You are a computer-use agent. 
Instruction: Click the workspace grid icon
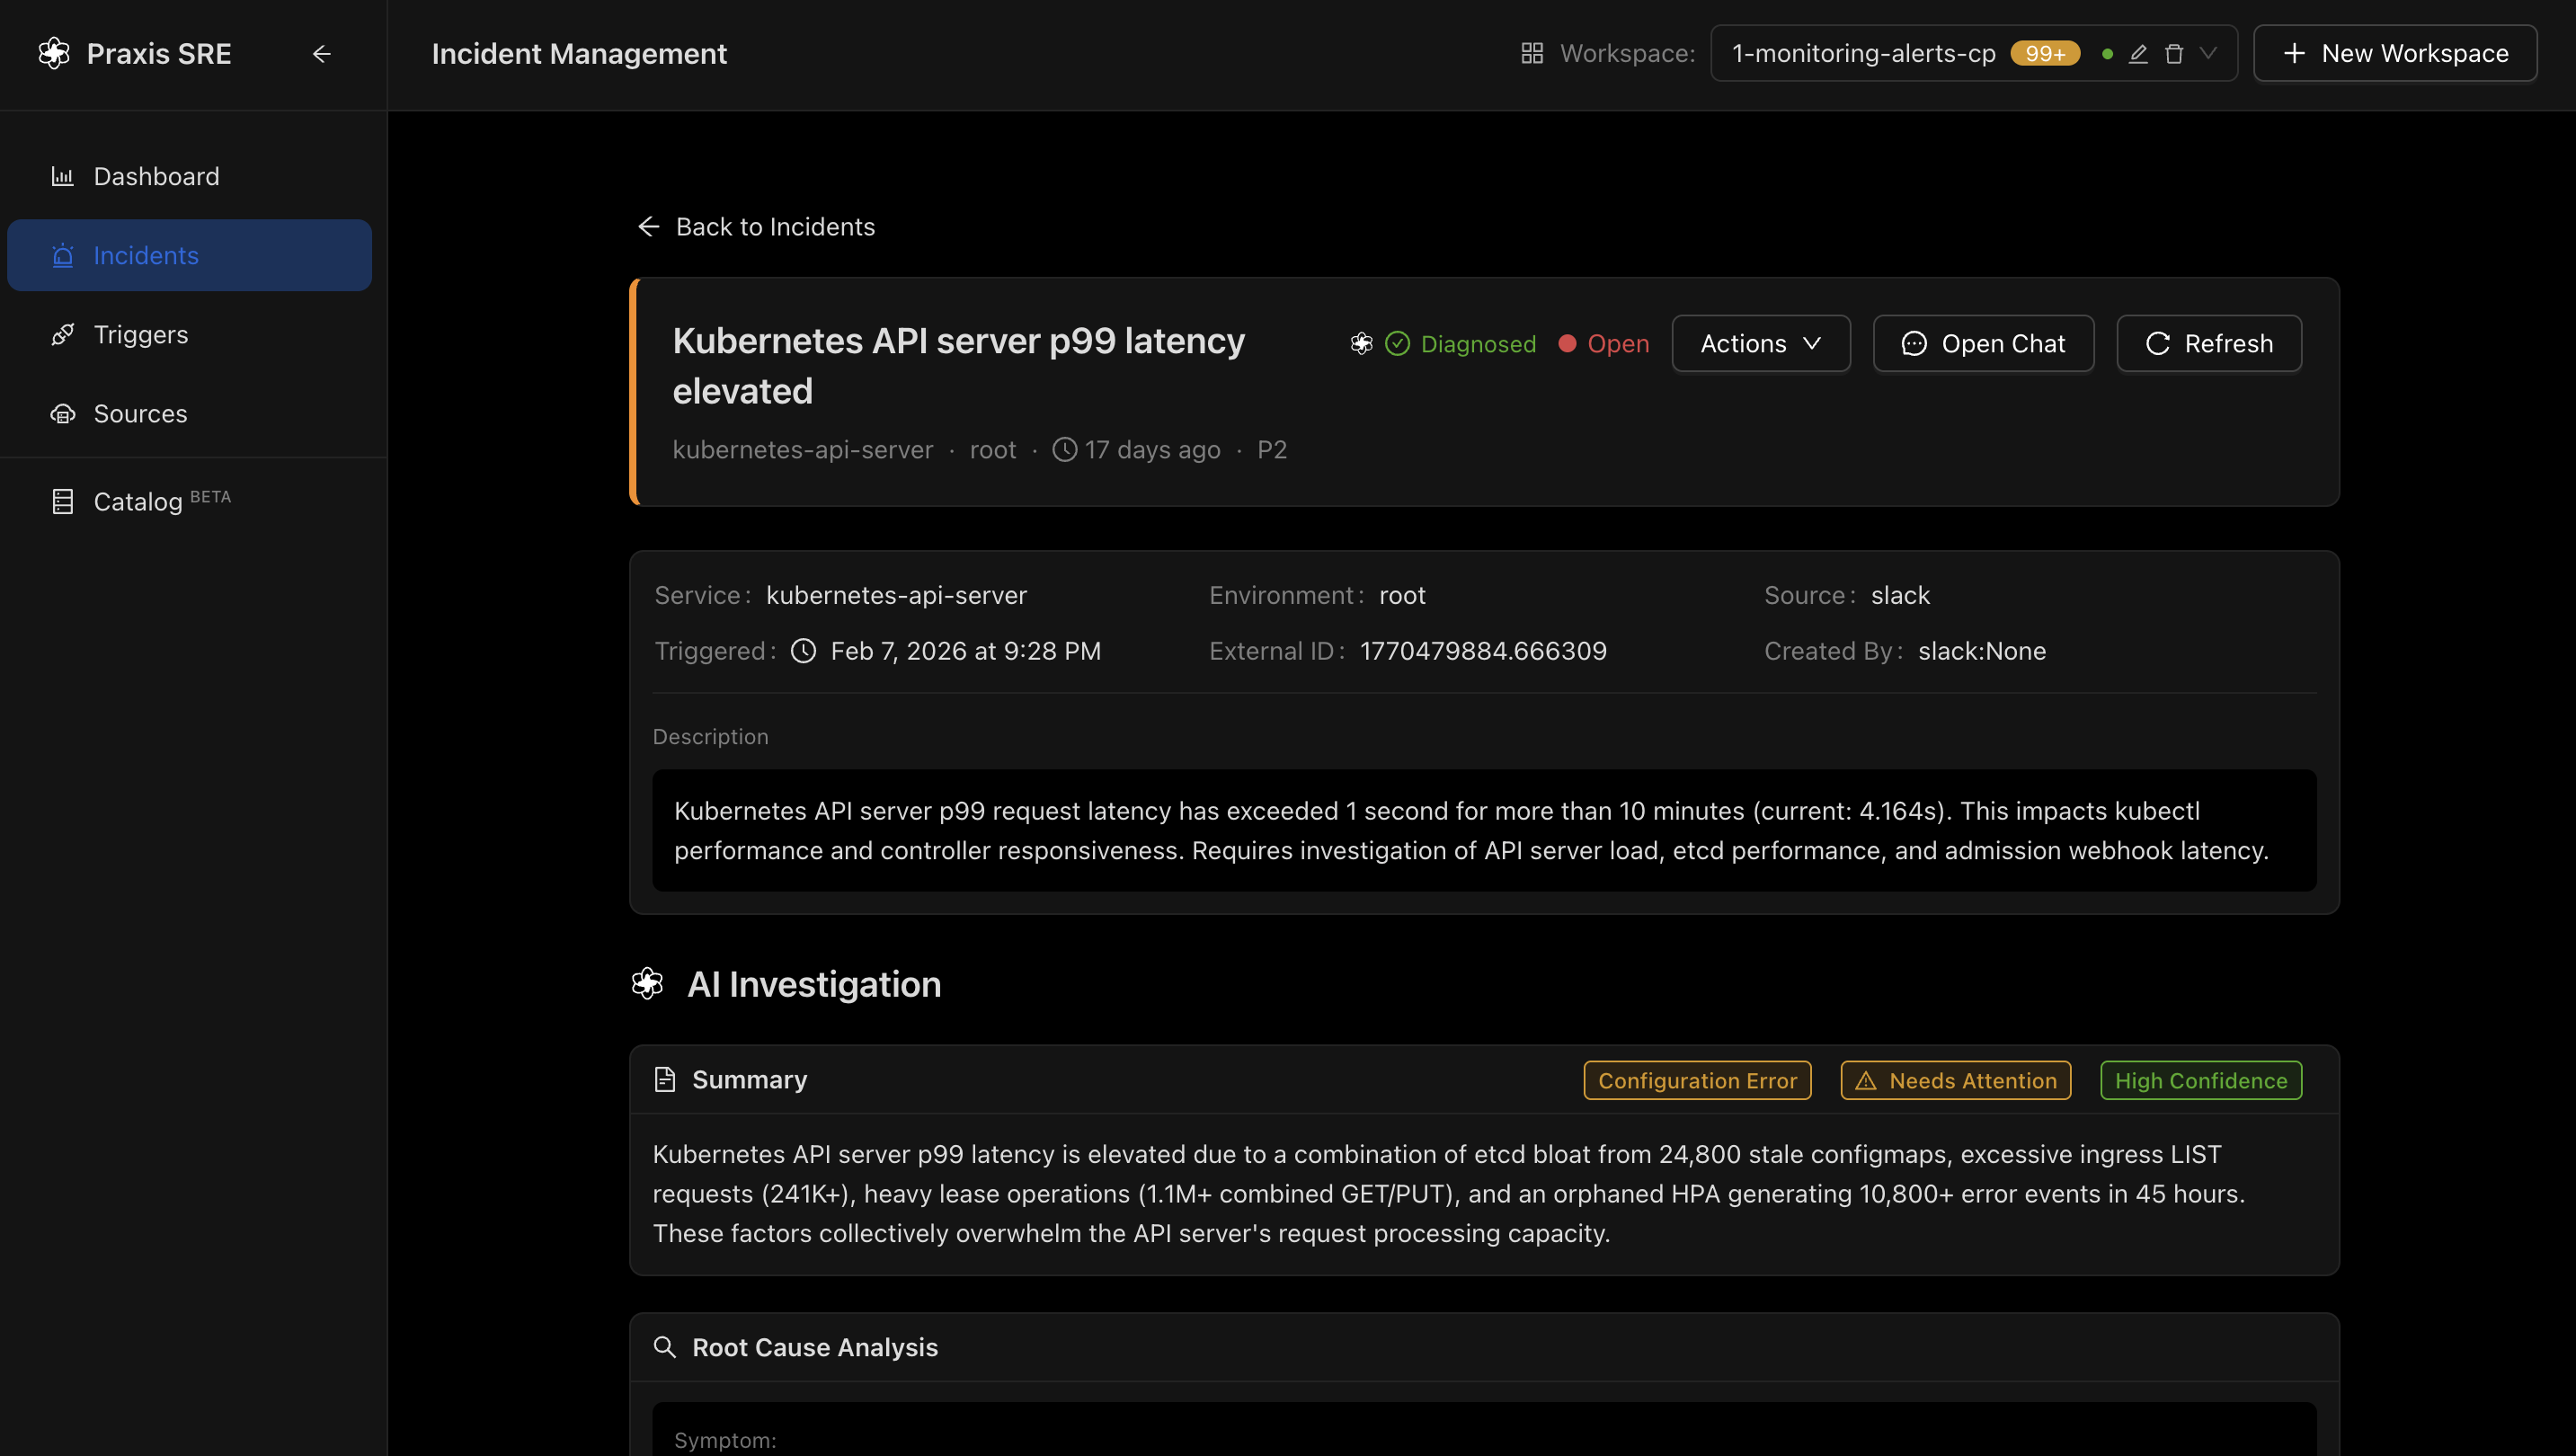point(1531,53)
